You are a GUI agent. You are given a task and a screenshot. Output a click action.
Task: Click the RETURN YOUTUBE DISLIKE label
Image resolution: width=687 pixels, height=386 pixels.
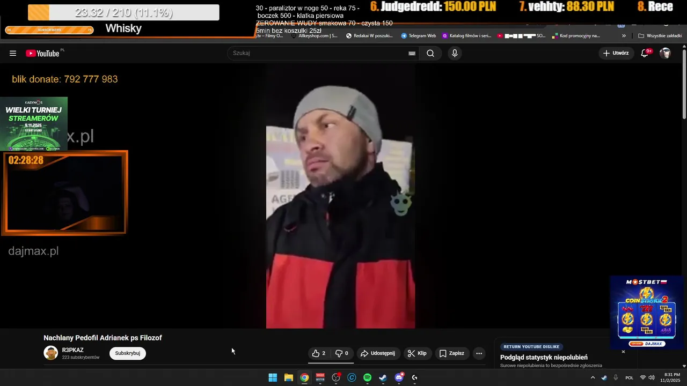[531, 347]
